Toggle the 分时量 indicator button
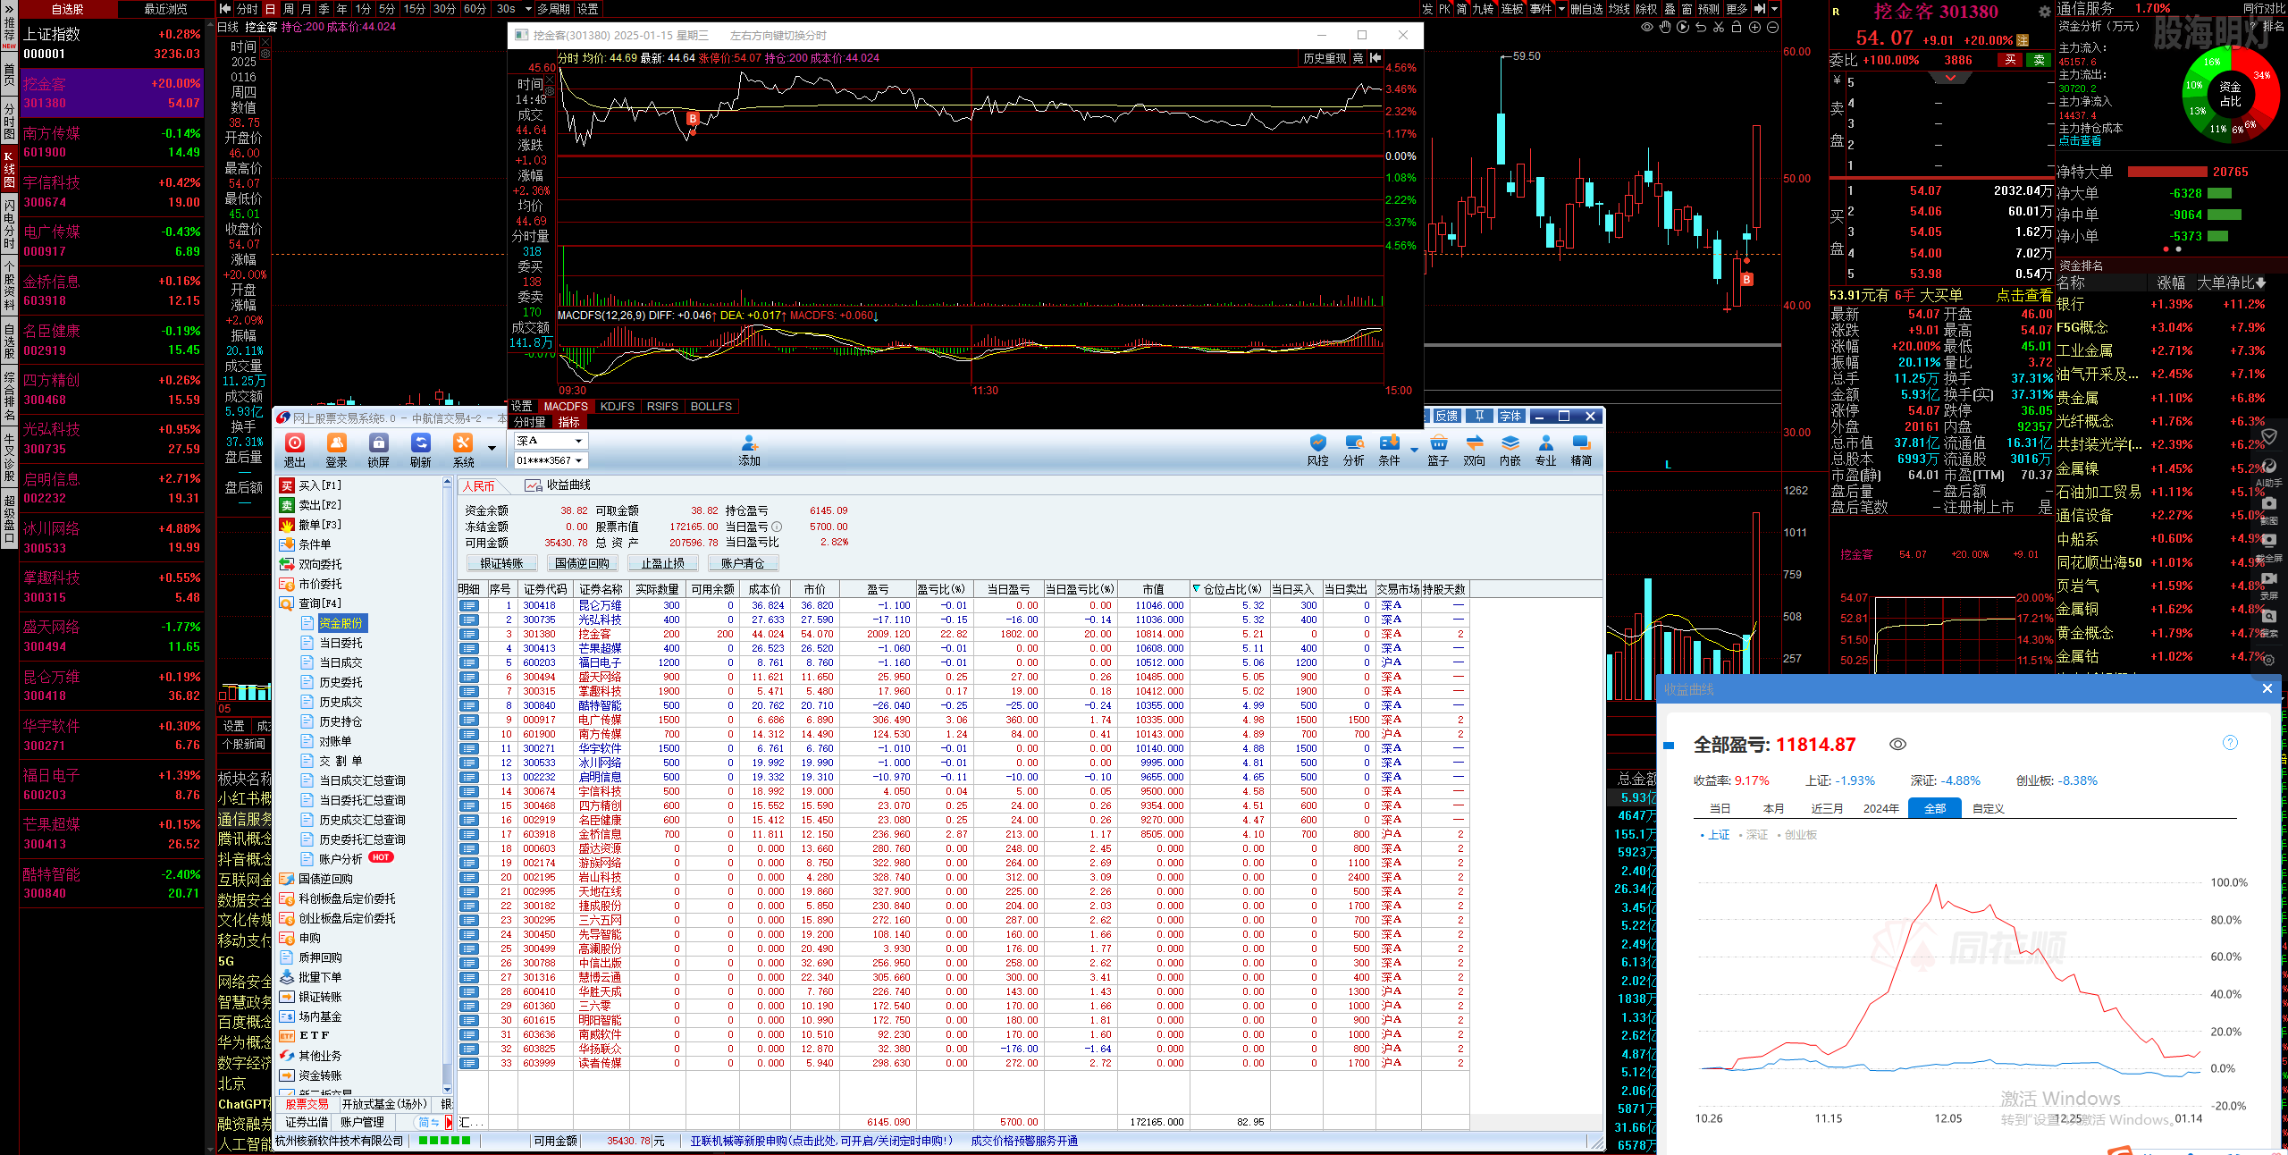The height and width of the screenshot is (1155, 2288). click(x=530, y=422)
